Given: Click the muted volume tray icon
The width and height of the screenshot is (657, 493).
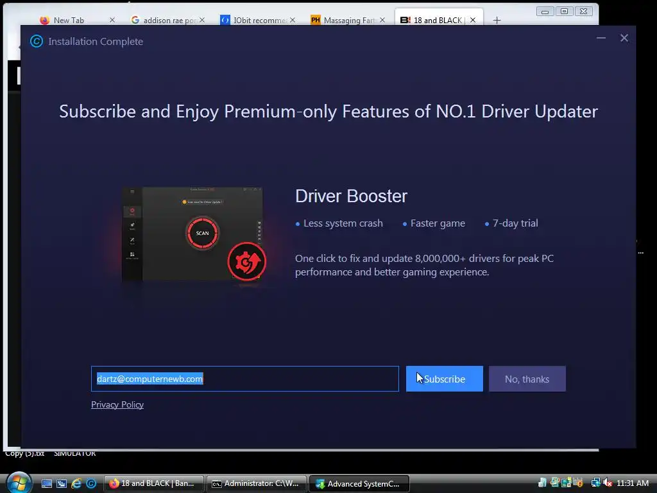Looking at the screenshot, I should 607,483.
